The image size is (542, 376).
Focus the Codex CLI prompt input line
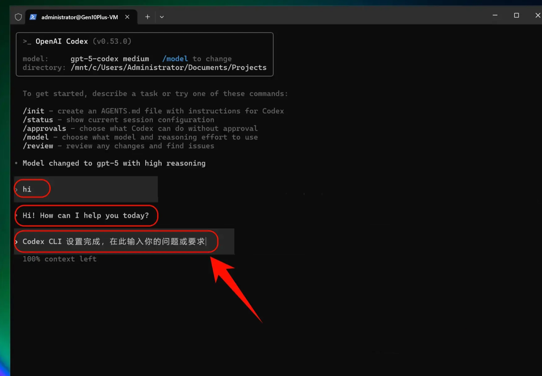click(124, 242)
